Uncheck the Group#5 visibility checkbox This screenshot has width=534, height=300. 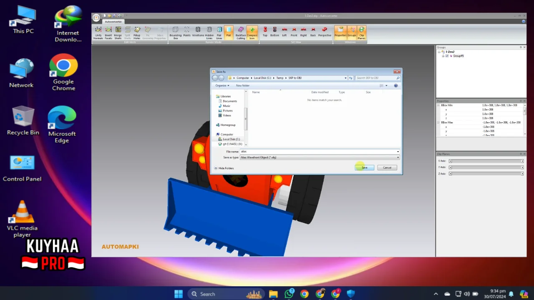pos(447,56)
